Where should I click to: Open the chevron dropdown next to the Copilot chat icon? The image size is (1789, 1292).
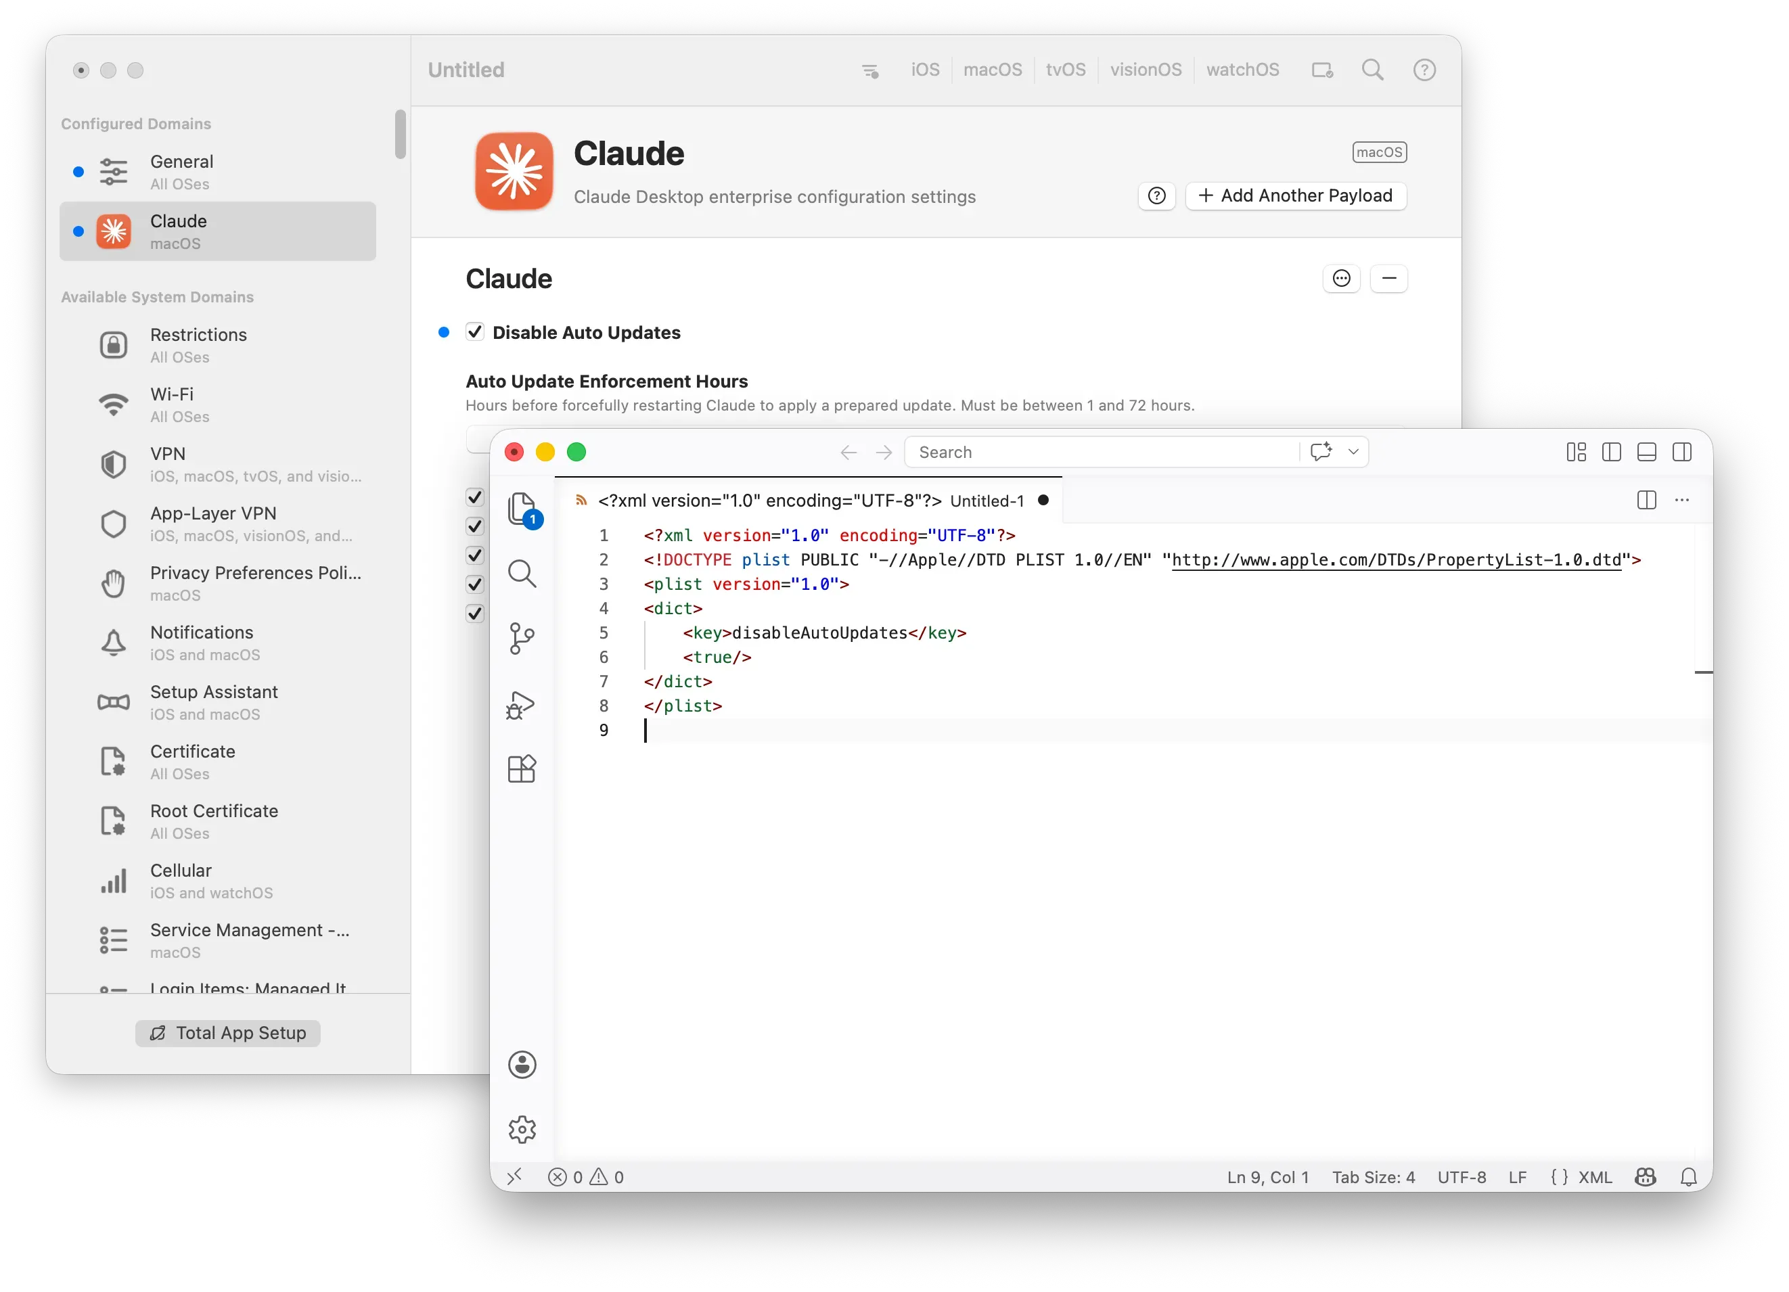(x=1353, y=452)
